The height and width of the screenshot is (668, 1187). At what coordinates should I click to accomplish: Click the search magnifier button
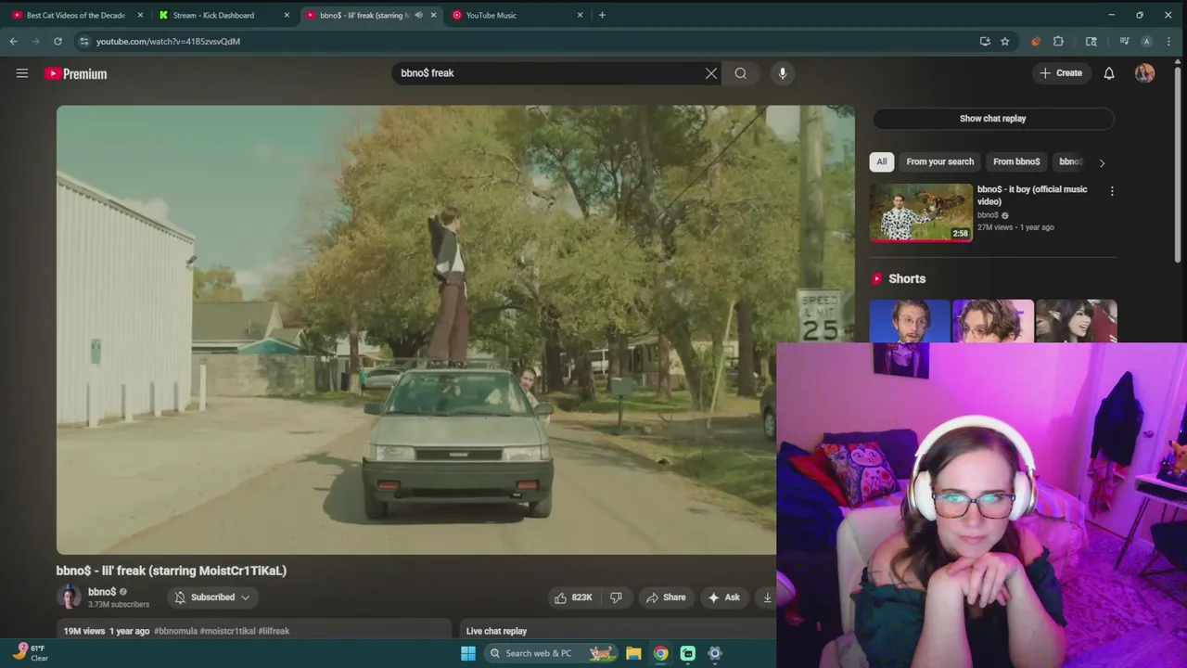741,73
